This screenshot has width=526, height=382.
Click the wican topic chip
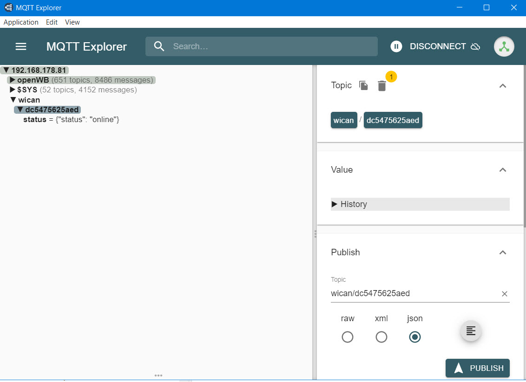(x=343, y=120)
